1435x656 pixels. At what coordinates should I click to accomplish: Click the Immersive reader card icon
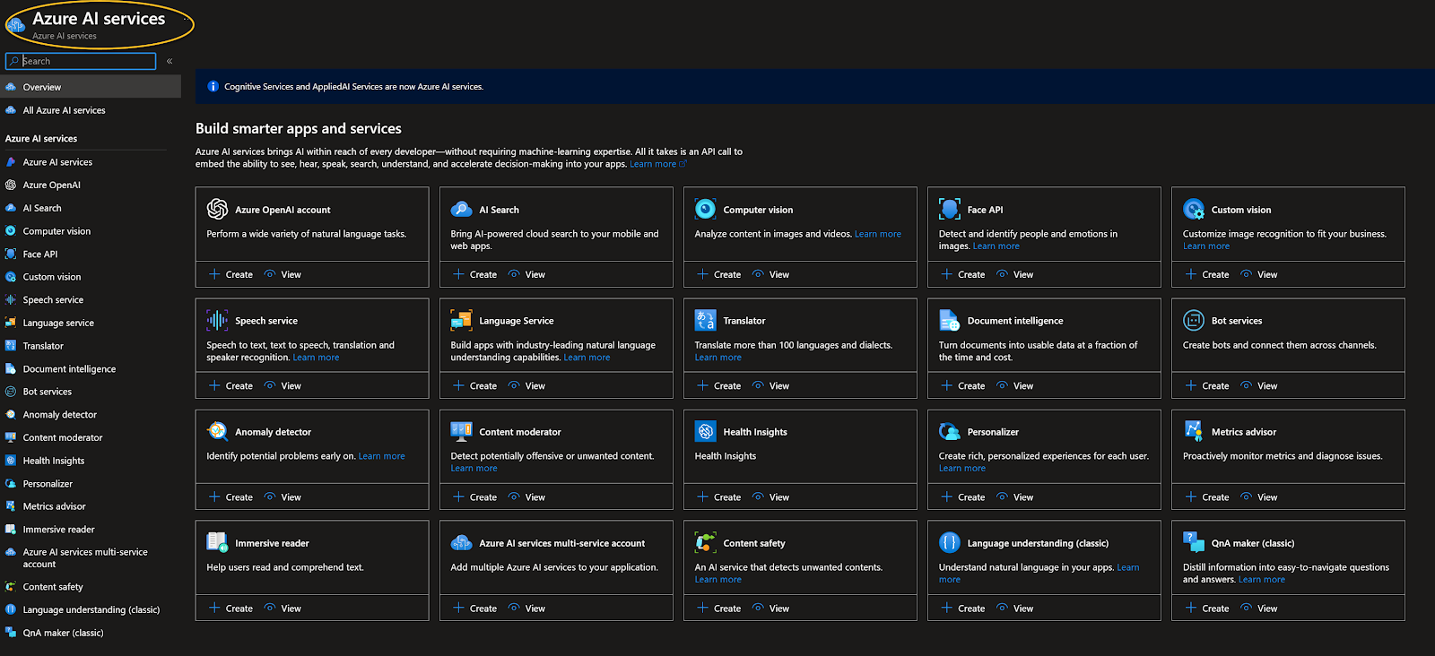click(x=217, y=542)
